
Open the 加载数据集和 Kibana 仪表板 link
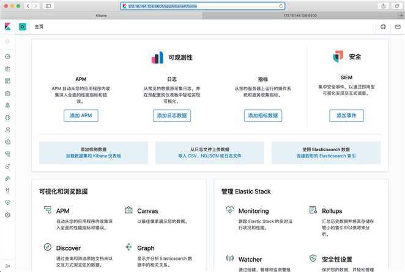(94, 156)
